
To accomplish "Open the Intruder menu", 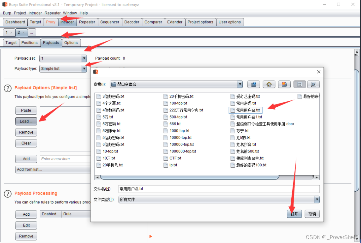I will 35,13.
